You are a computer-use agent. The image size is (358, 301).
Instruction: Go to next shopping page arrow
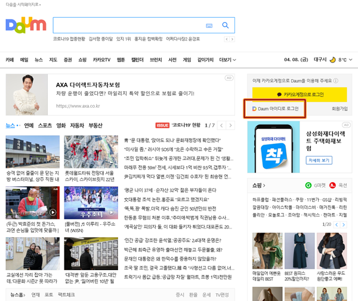344,225
